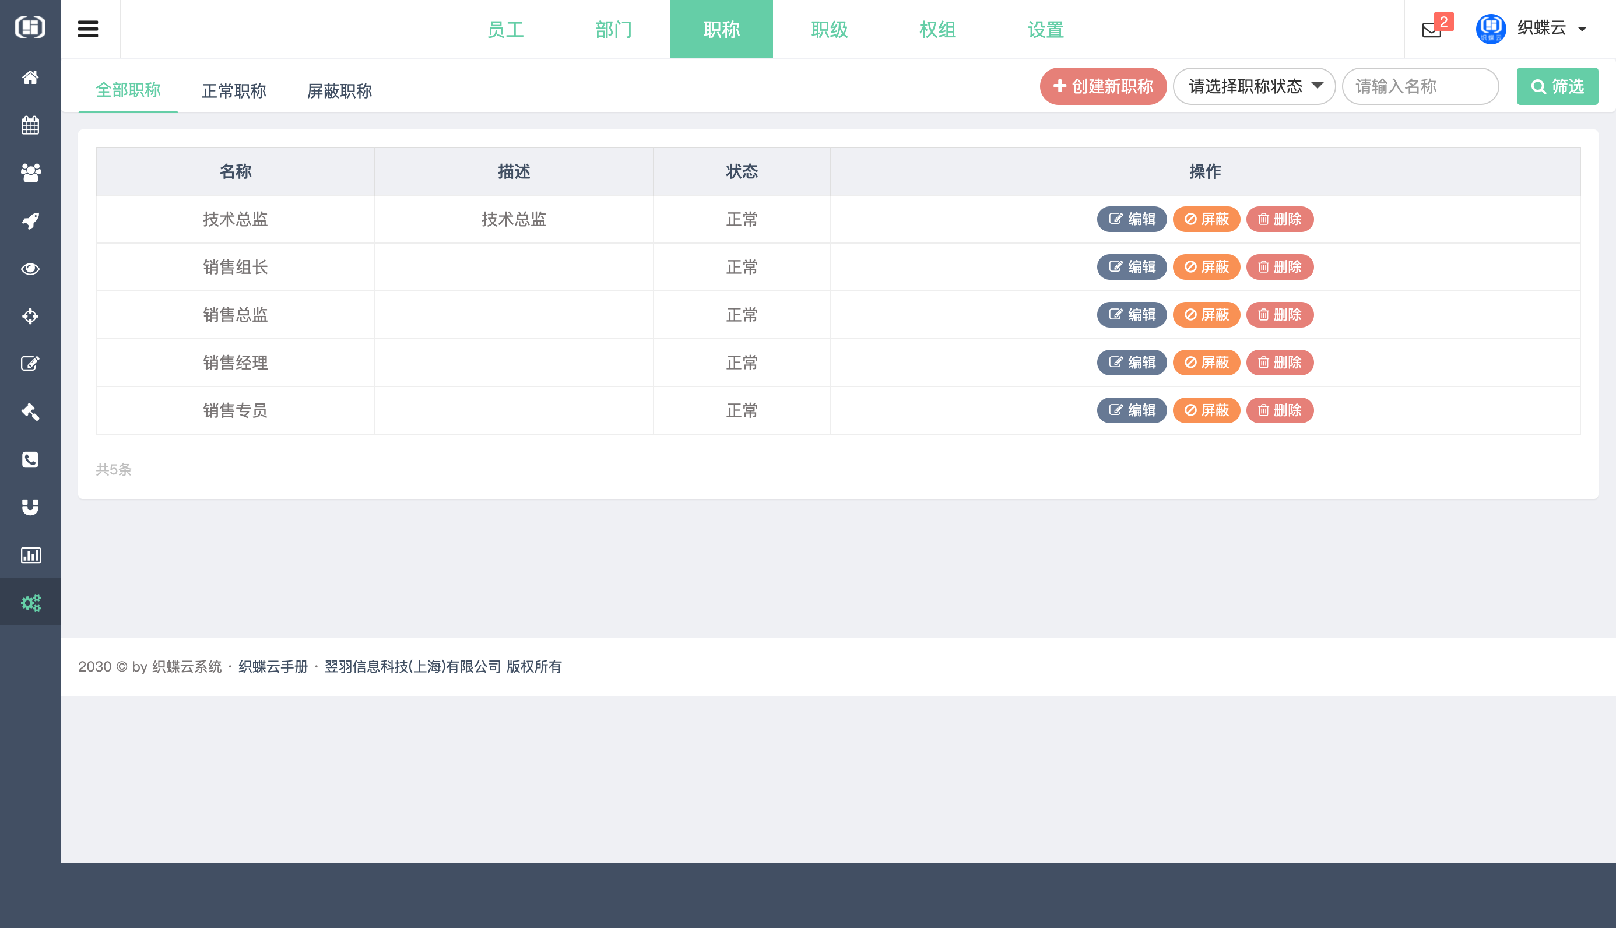The height and width of the screenshot is (928, 1616).
Task: Switch to the 员工 top tab
Action: (x=505, y=29)
